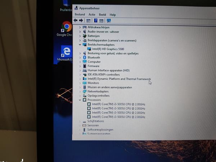Viewport: 216px width, 162px height.
Task: Click the blue Help question mark toolbar icon
Action: 96,21
